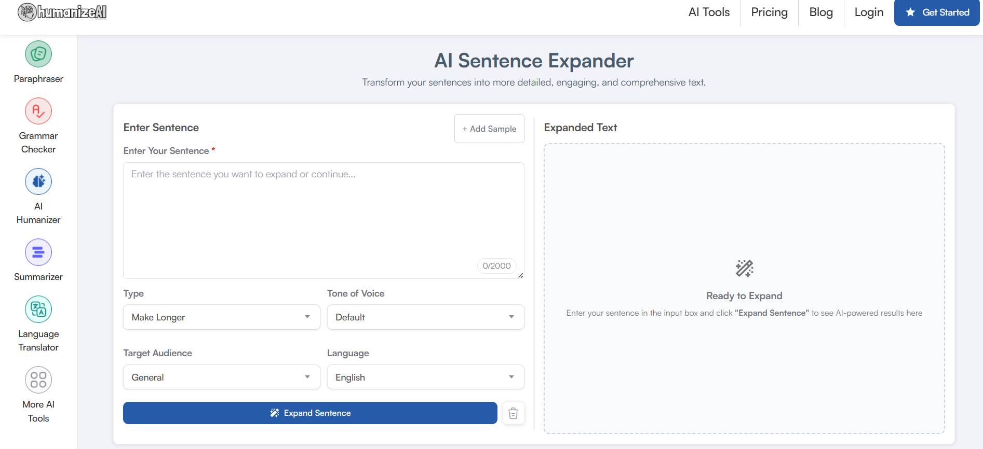Screen dimensions: 983x449
Task: Go to the Pricing page
Action: coord(769,12)
